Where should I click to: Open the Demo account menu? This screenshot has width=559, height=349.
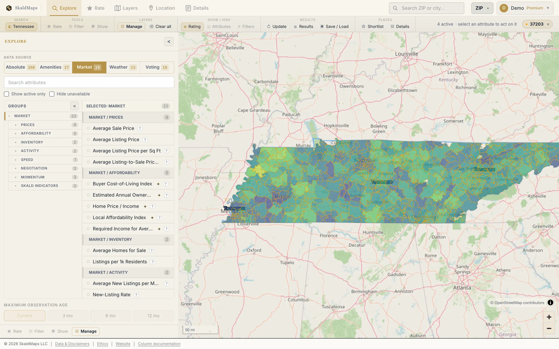tap(525, 8)
